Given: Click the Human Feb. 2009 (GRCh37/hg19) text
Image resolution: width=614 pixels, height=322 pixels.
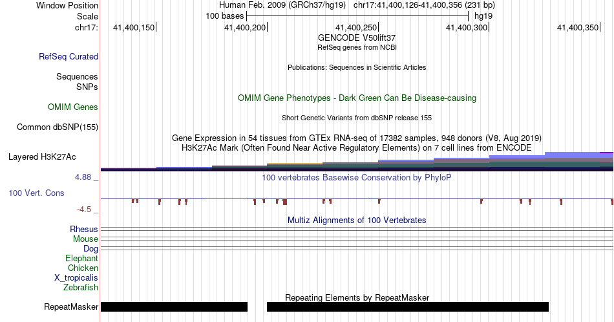Looking at the screenshot, I should (282, 5).
